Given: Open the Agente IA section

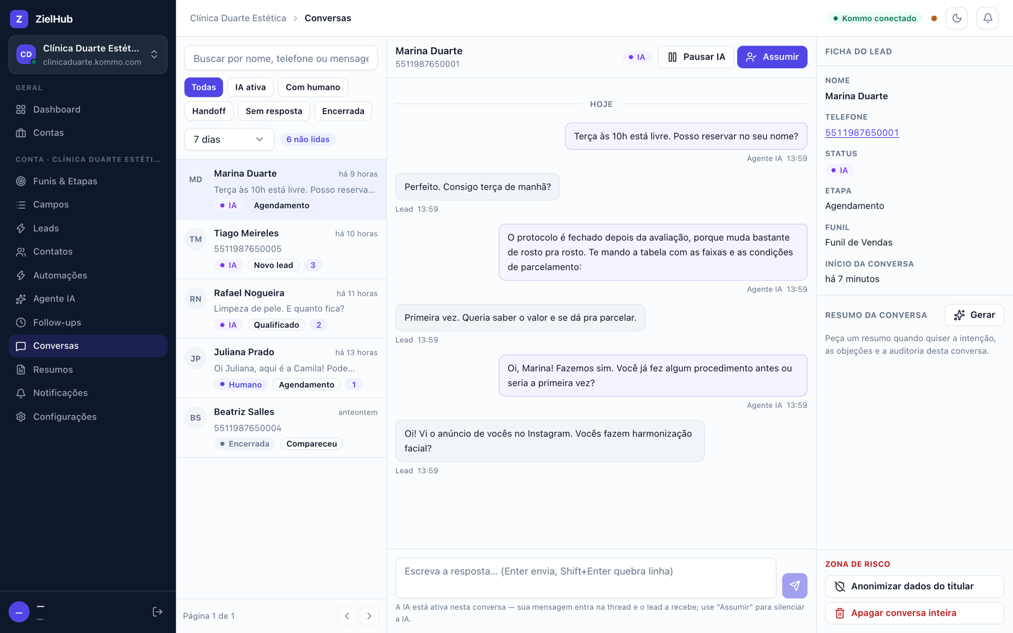Looking at the screenshot, I should 88,299.
